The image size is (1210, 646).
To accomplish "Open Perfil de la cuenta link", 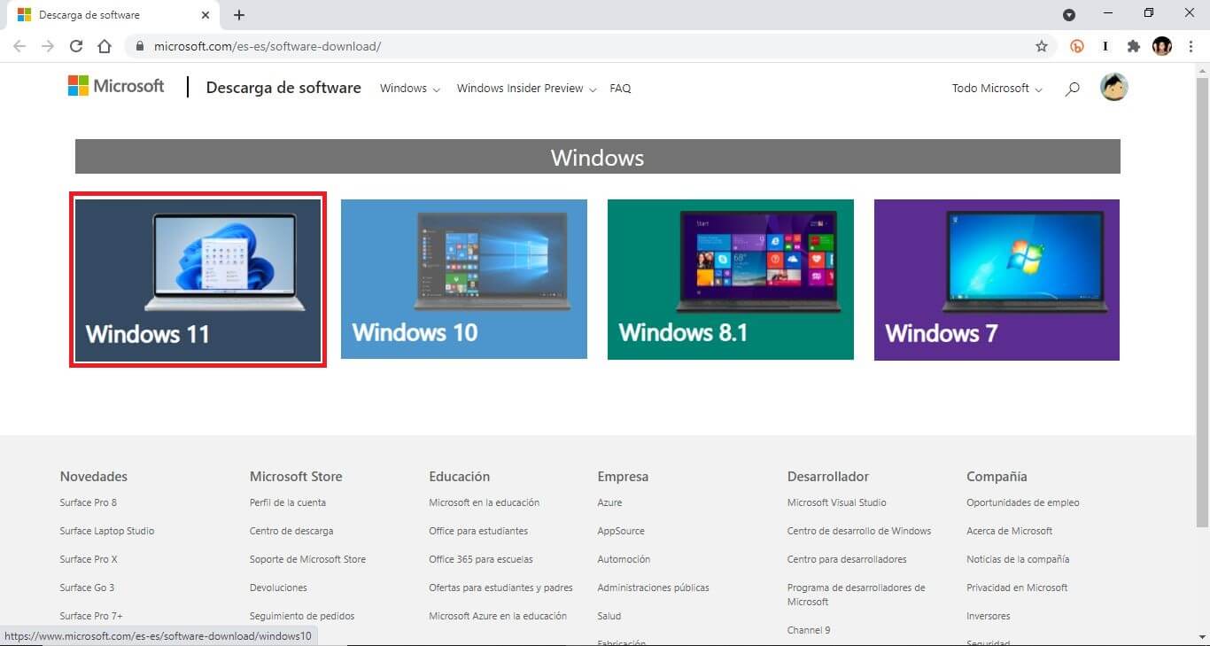I will pyautogui.click(x=288, y=502).
